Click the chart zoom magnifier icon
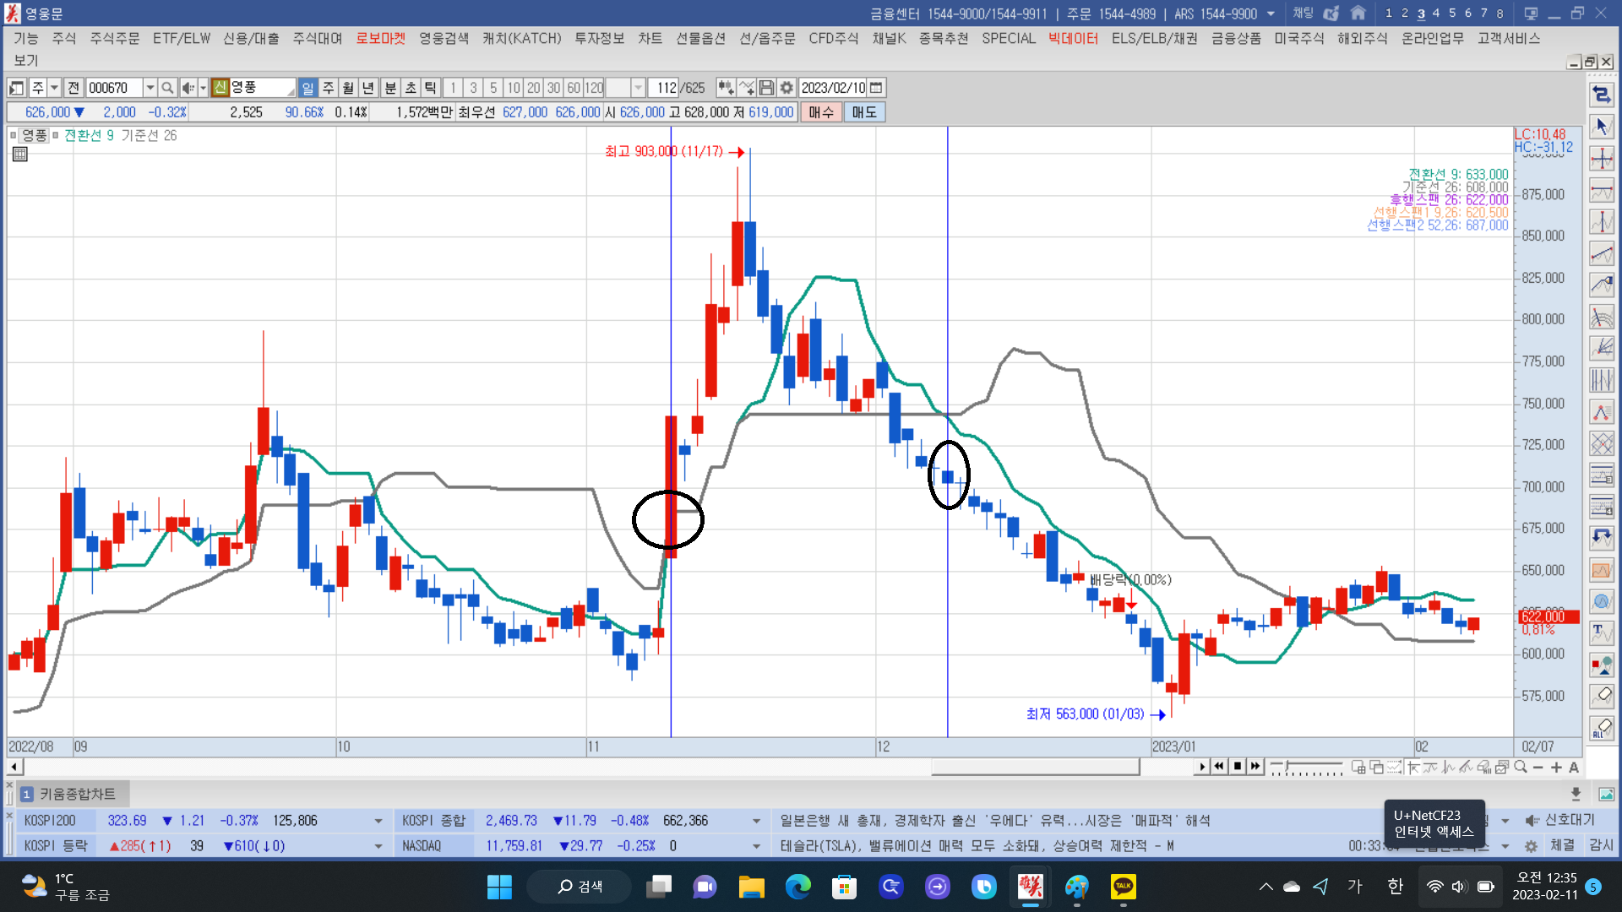The height and width of the screenshot is (912, 1622). (1521, 767)
